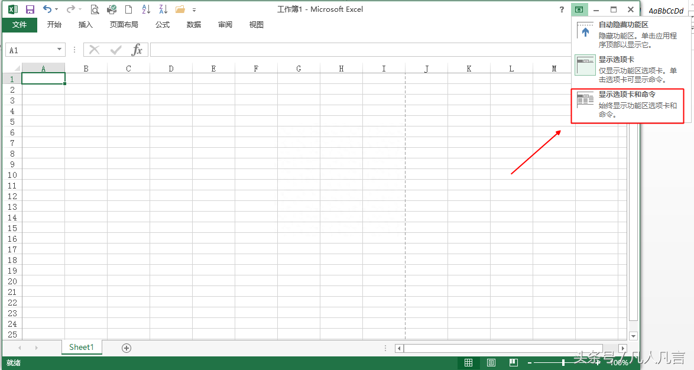The height and width of the screenshot is (370, 694).
Task: Switch to Normal view in status bar
Action: click(468, 362)
